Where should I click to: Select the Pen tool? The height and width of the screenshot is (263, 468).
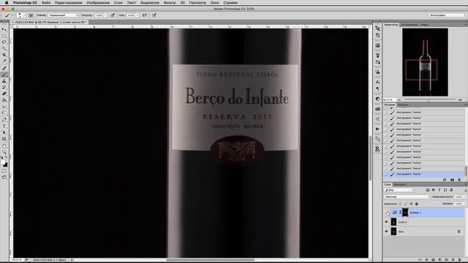coord(4,120)
